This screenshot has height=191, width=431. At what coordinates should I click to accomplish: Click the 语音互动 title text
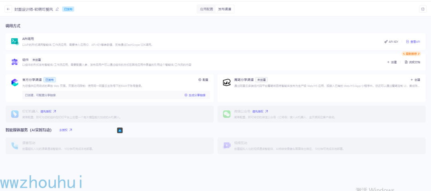(x=29, y=143)
